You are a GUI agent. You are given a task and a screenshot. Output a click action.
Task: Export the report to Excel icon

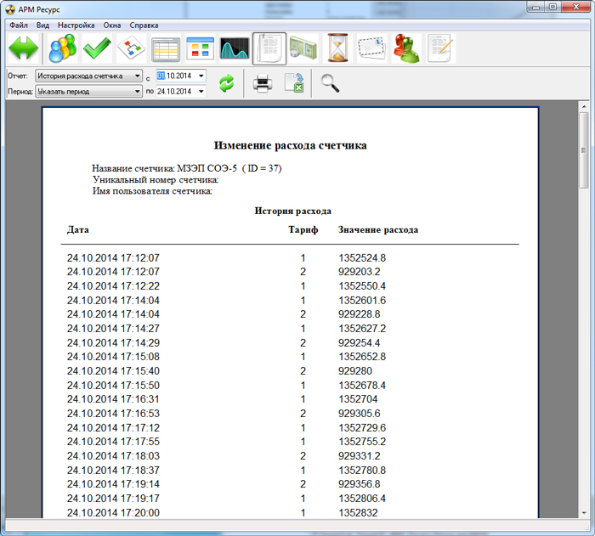coord(294,83)
